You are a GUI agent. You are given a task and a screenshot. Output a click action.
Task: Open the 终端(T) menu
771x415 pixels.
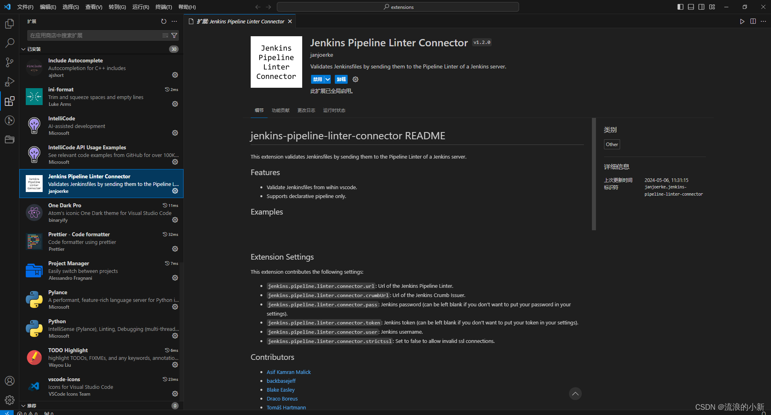tap(164, 7)
